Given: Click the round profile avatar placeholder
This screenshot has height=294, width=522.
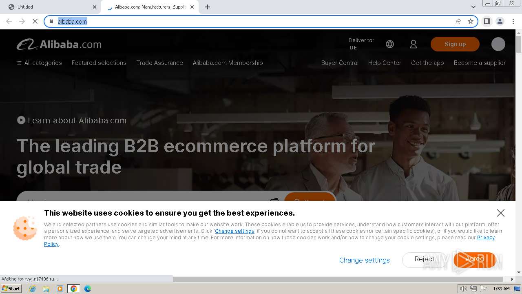Looking at the screenshot, I should [x=498, y=44].
